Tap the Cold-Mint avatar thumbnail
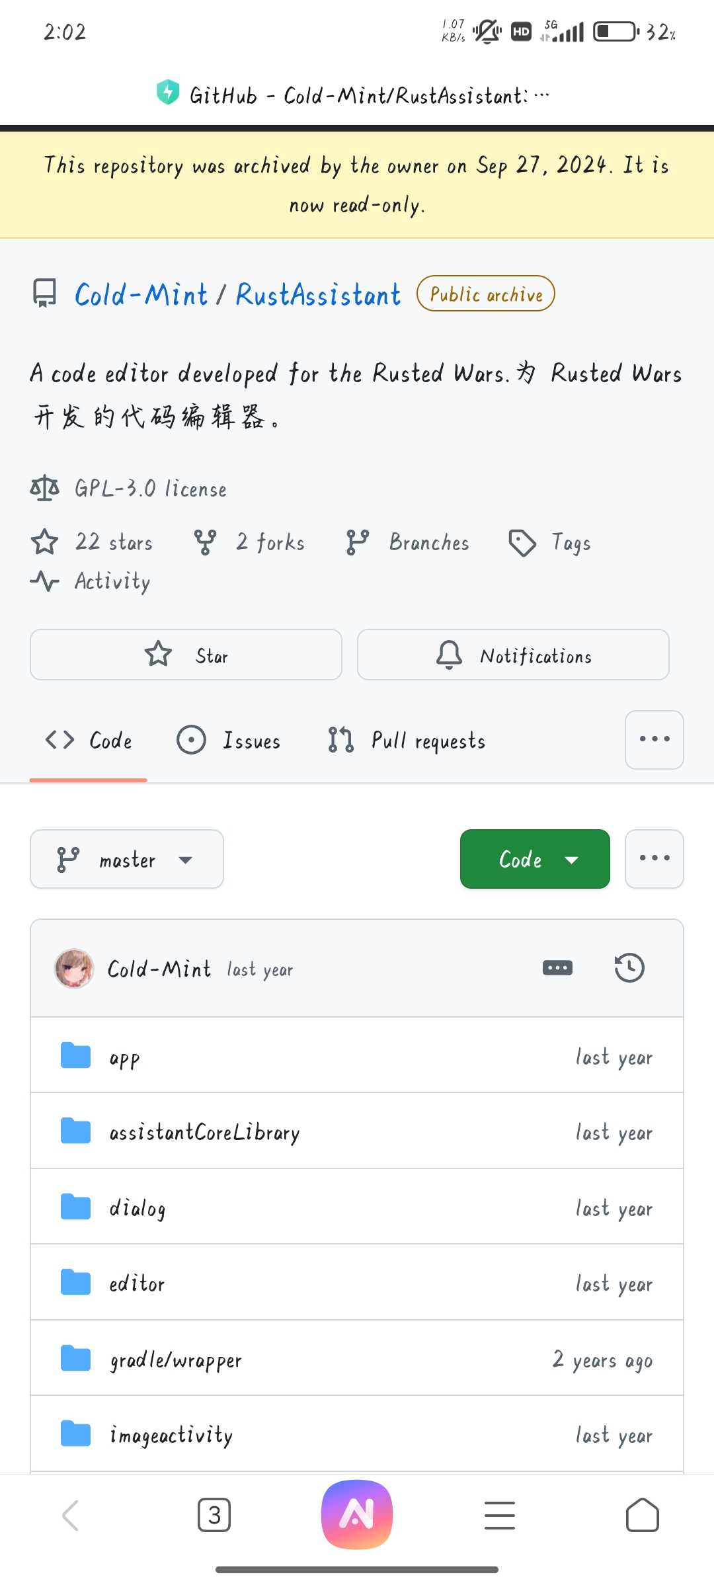 (74, 969)
